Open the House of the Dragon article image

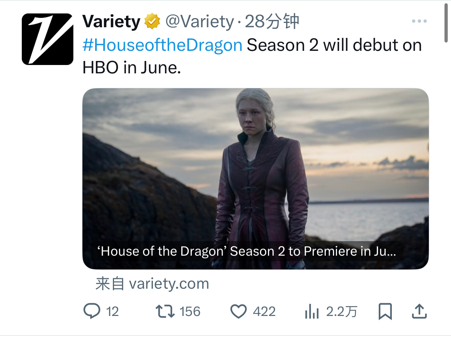pyautogui.click(x=256, y=179)
